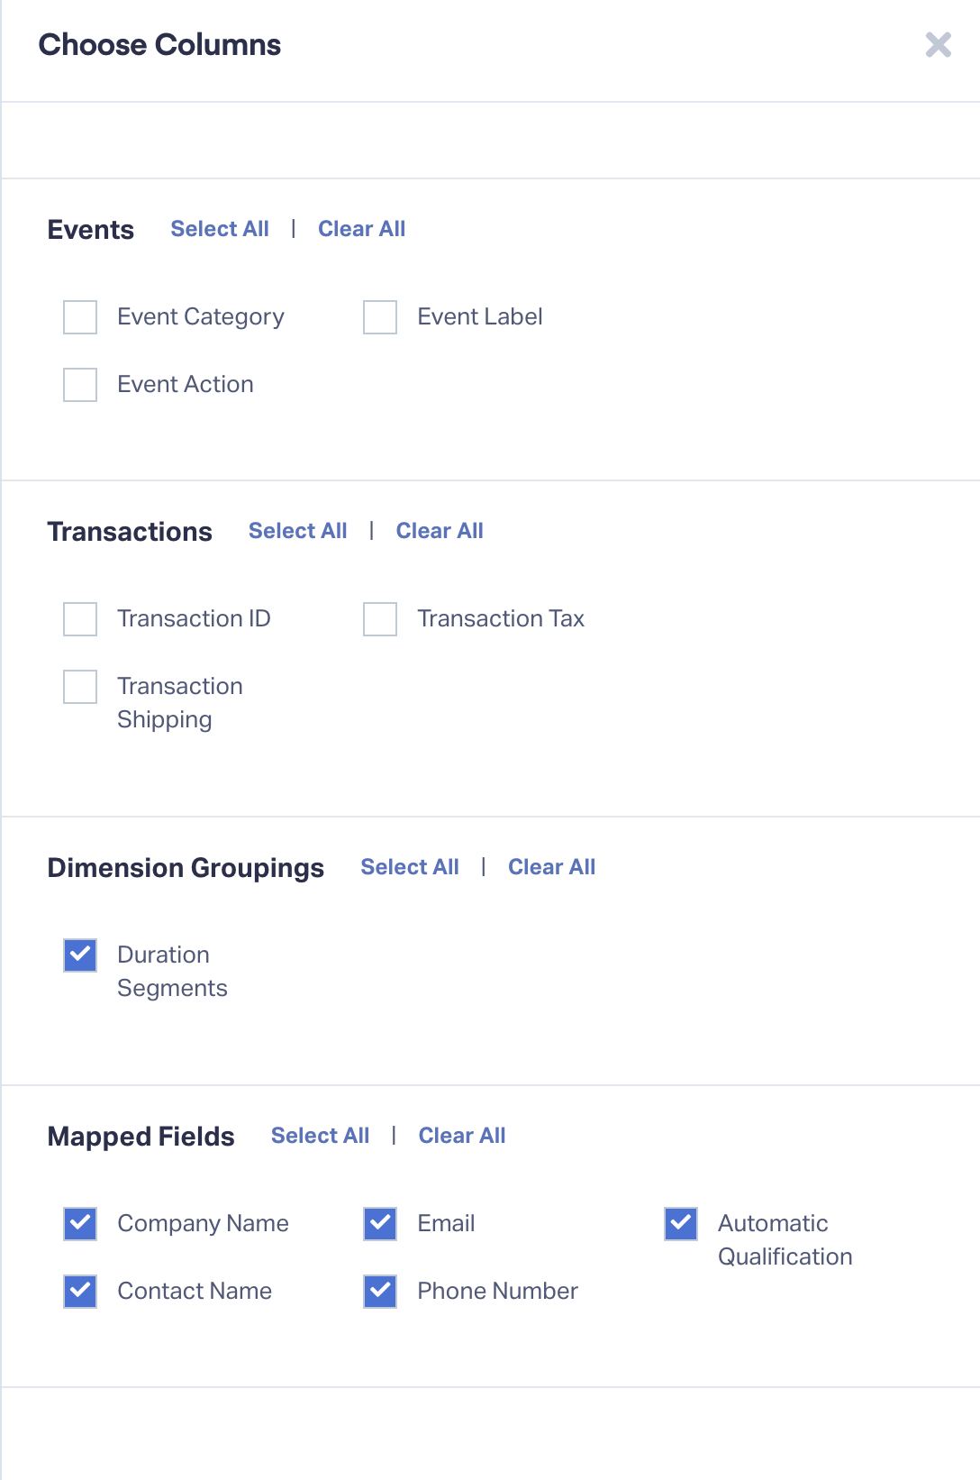Select All Transactions columns
Image resolution: width=980 pixels, height=1480 pixels.
(297, 531)
